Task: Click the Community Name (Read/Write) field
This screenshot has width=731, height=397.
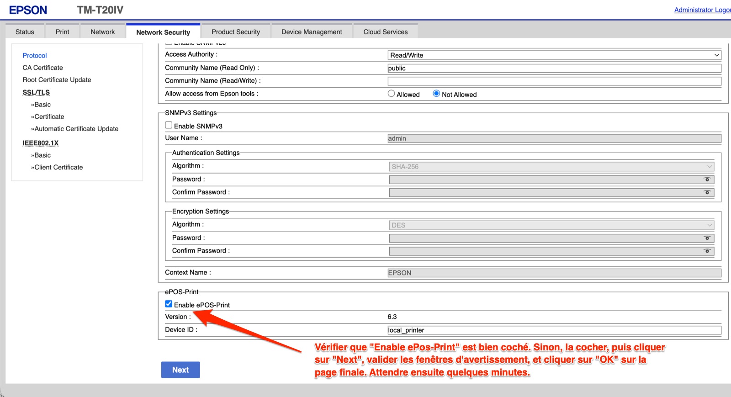Action: [x=554, y=81]
